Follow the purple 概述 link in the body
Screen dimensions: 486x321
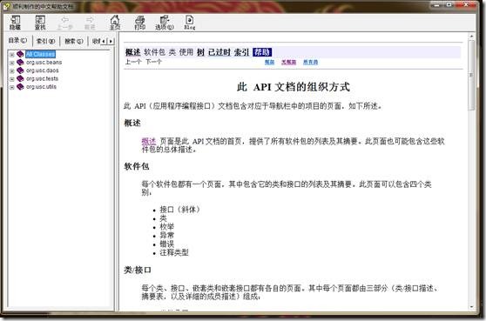[149, 141]
